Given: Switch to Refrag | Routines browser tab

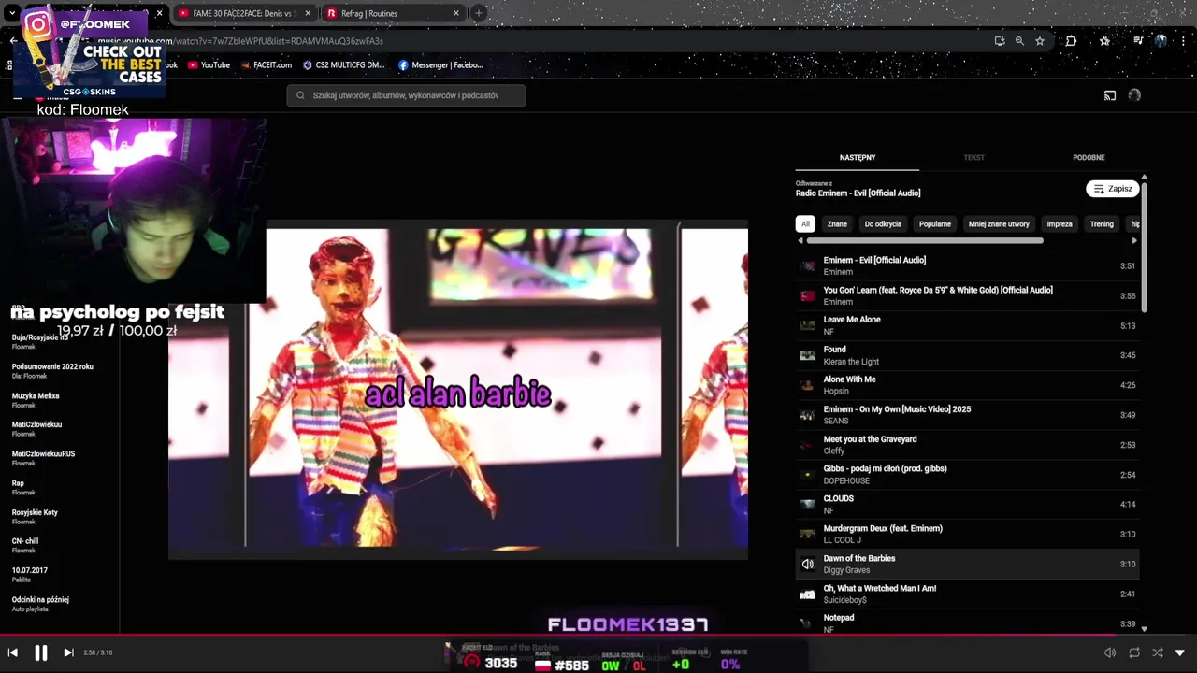Looking at the screenshot, I should click(393, 13).
